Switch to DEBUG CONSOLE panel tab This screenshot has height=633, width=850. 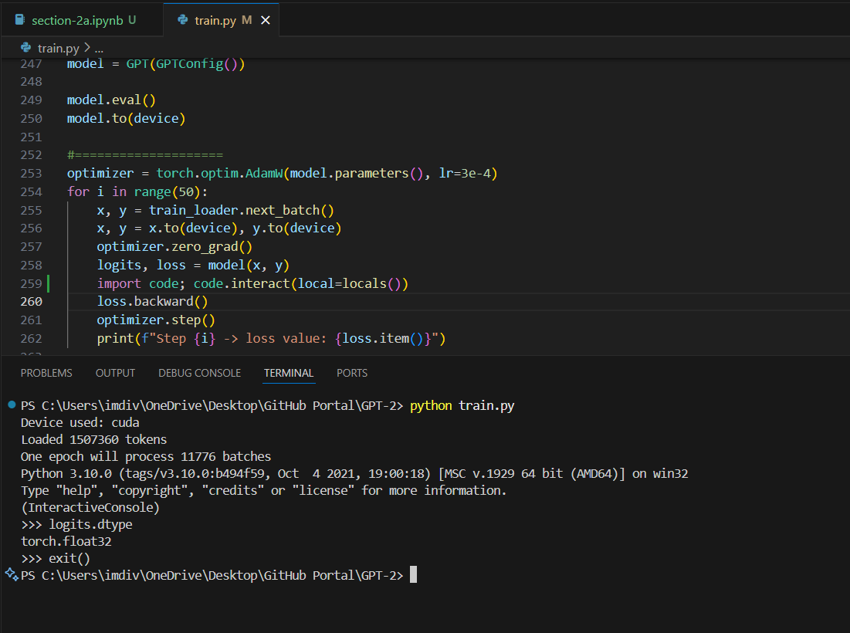(x=199, y=373)
